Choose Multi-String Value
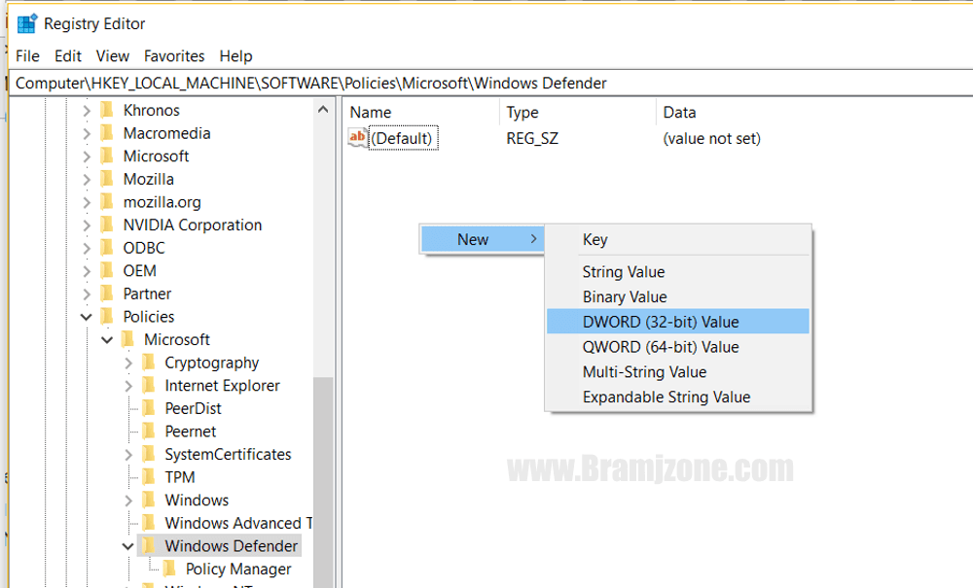 (x=678, y=372)
